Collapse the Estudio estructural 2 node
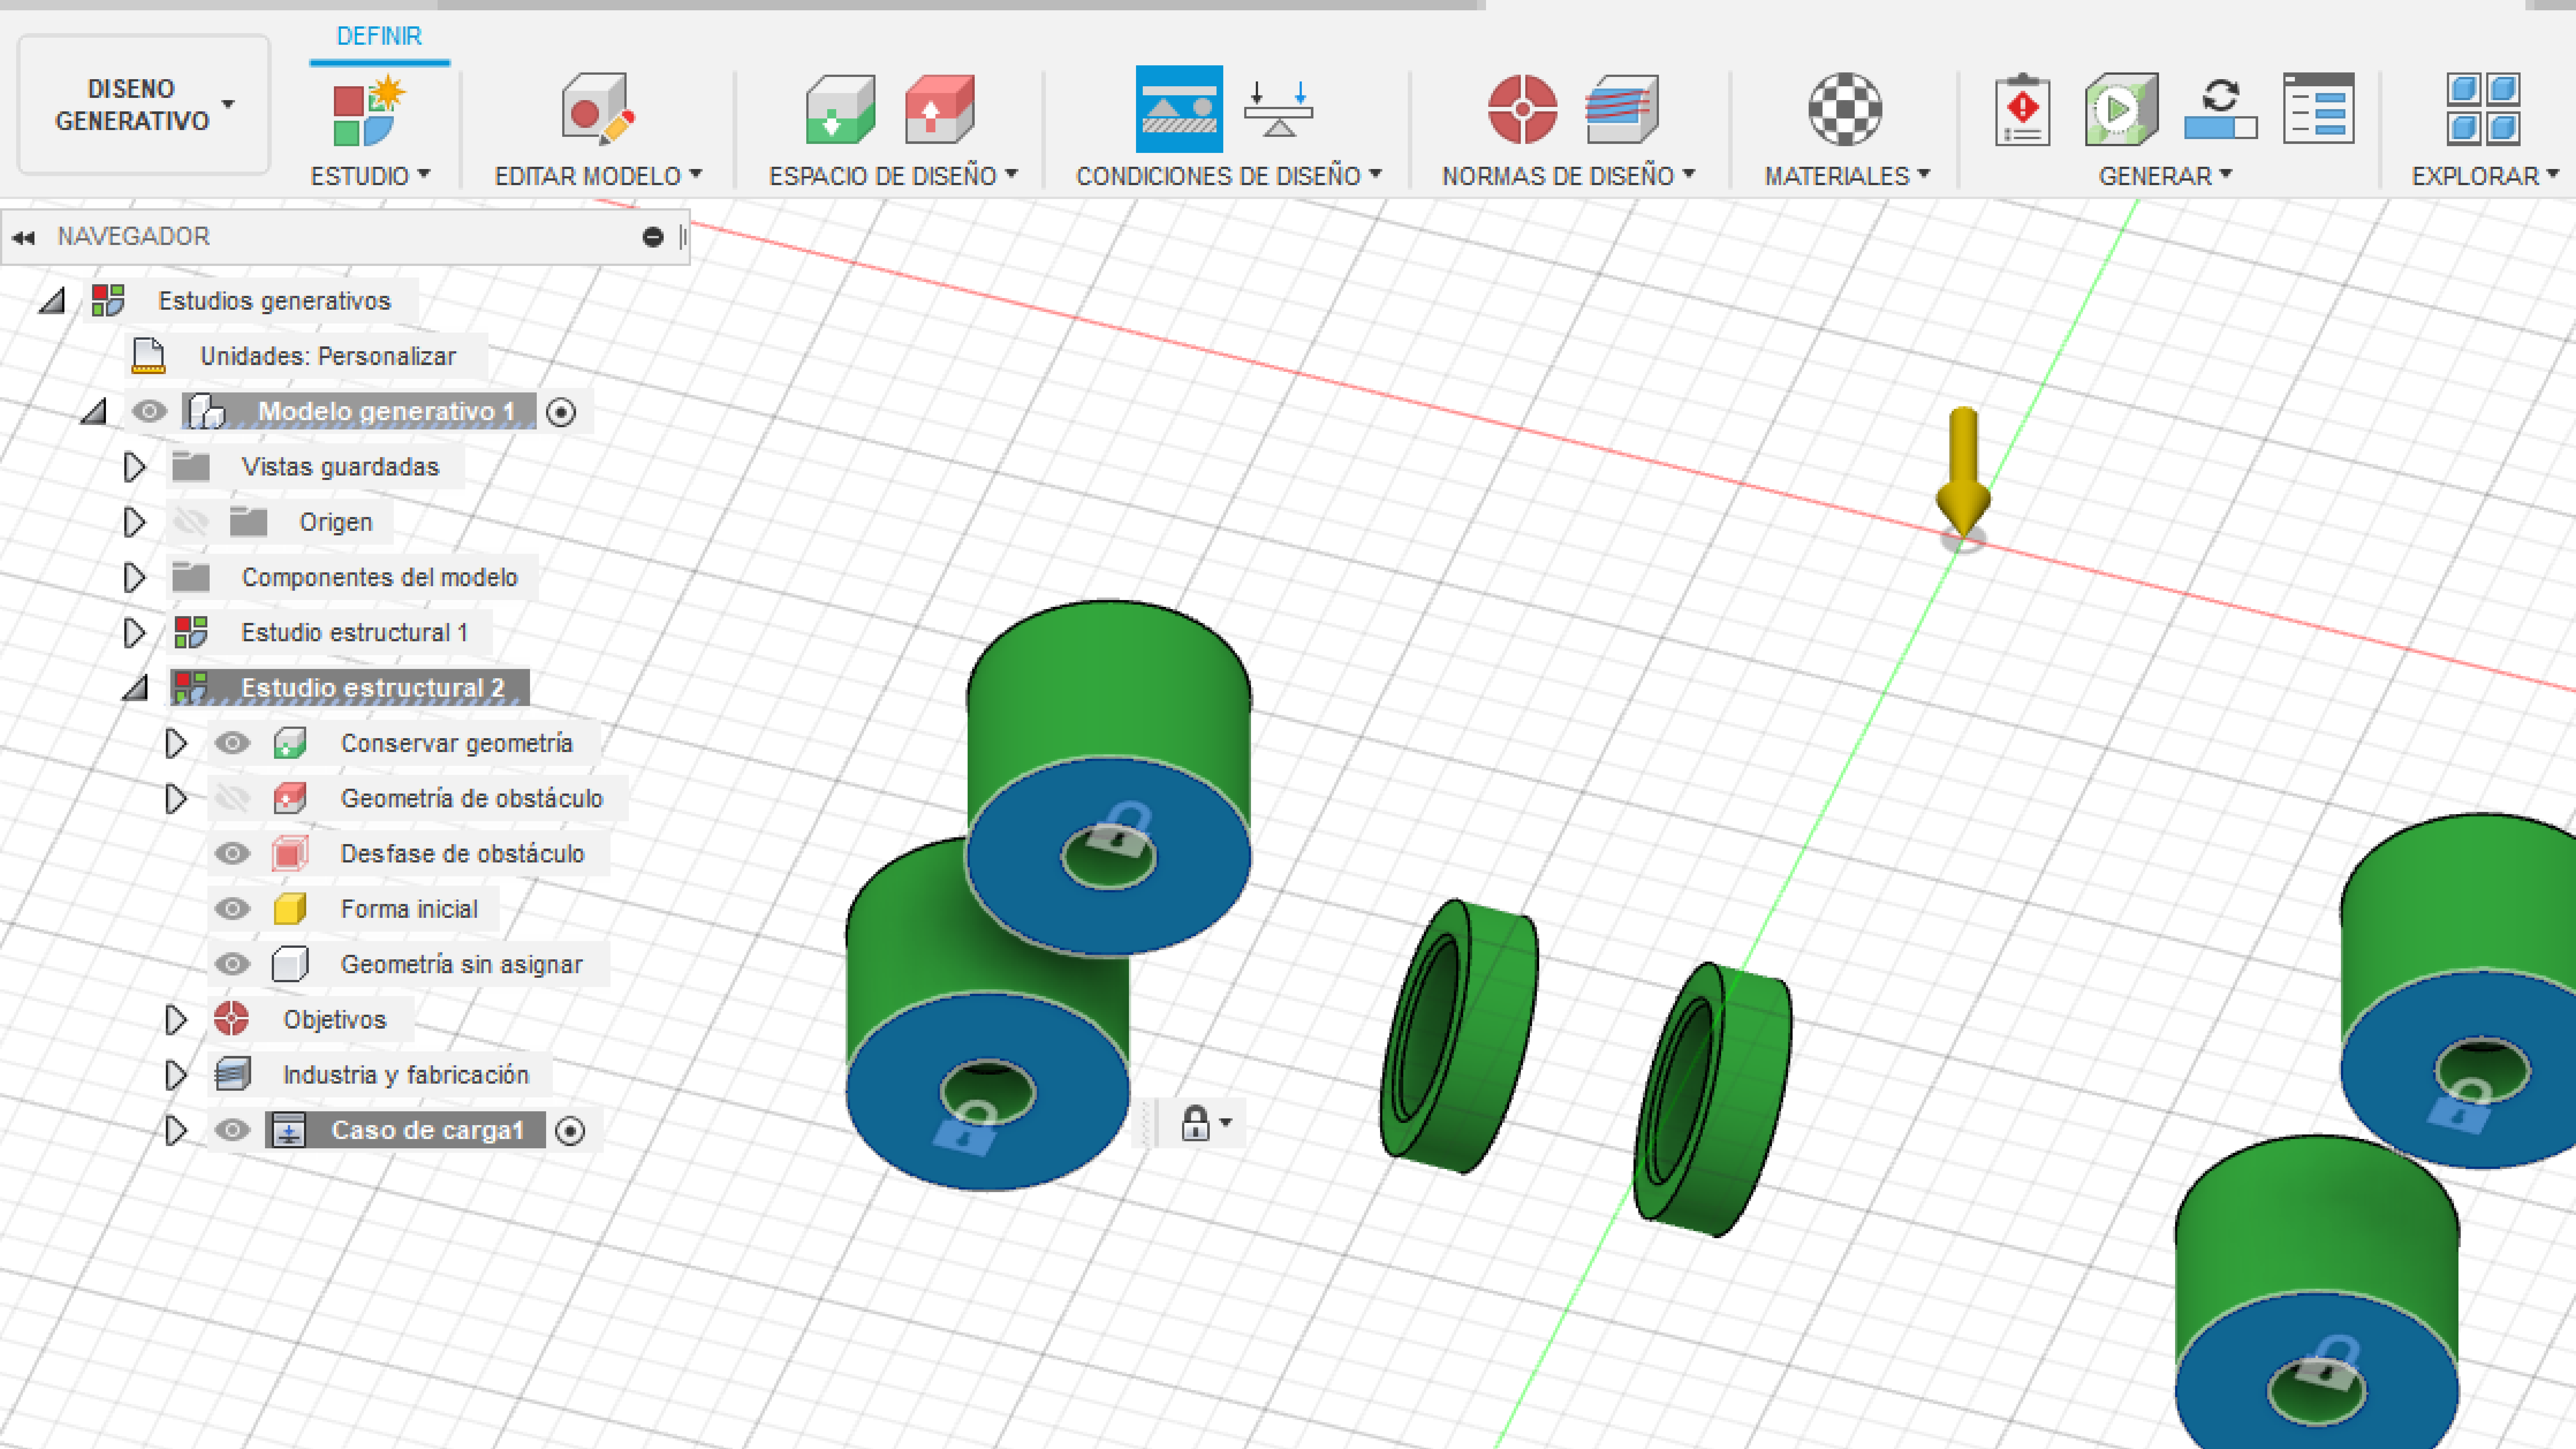 point(135,688)
